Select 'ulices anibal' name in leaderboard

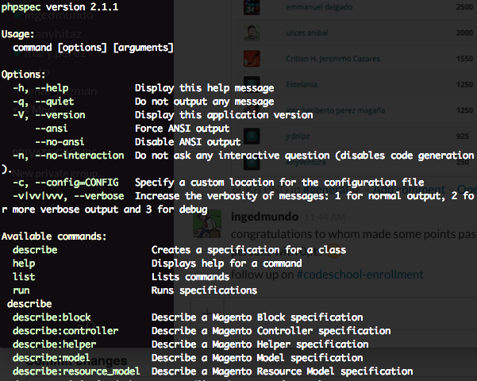[307, 33]
